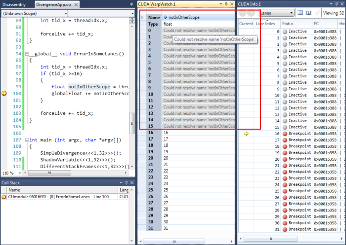The image size is (346, 245).
Task: Collapse the main function at line 107
Action: click(x=27, y=140)
